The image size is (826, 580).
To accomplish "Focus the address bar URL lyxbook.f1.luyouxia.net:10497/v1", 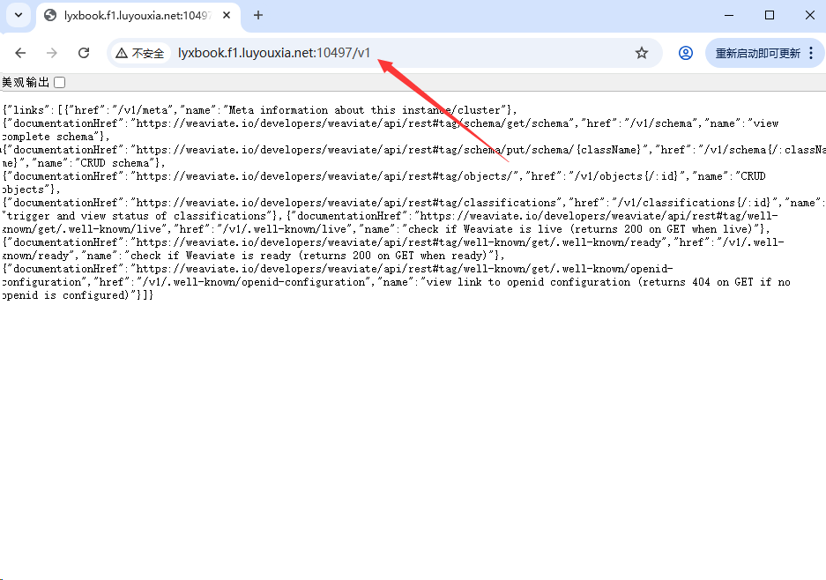I will 274,53.
